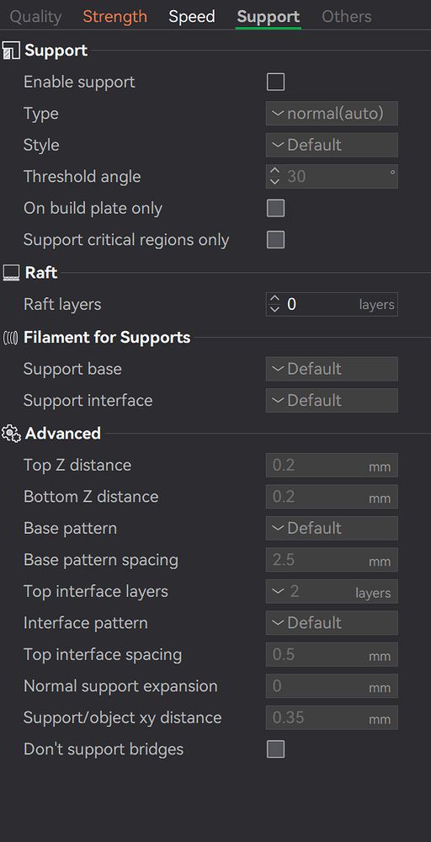Image resolution: width=431 pixels, height=842 pixels.
Task: Click the Base pattern spacing label
Action: (100, 560)
